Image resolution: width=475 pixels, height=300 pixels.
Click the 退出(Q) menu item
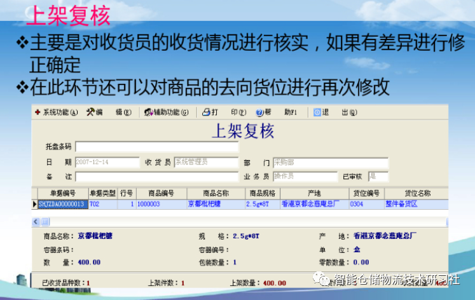[x=340, y=112]
